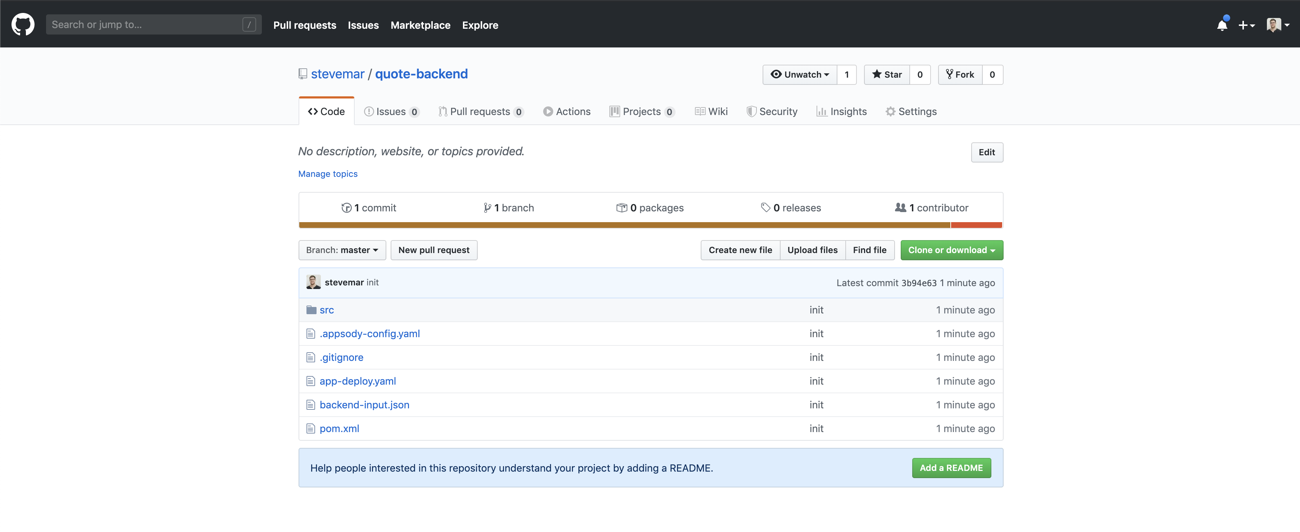
Task: Click the red language bar segment
Action: [976, 225]
